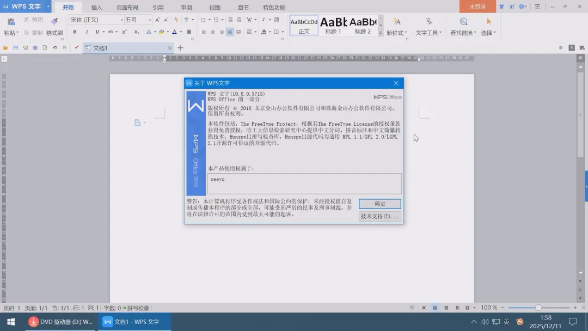Image resolution: width=588 pixels, height=331 pixels.
Task: Expand the bullet list dropdown arrow
Action: [x=209, y=20]
